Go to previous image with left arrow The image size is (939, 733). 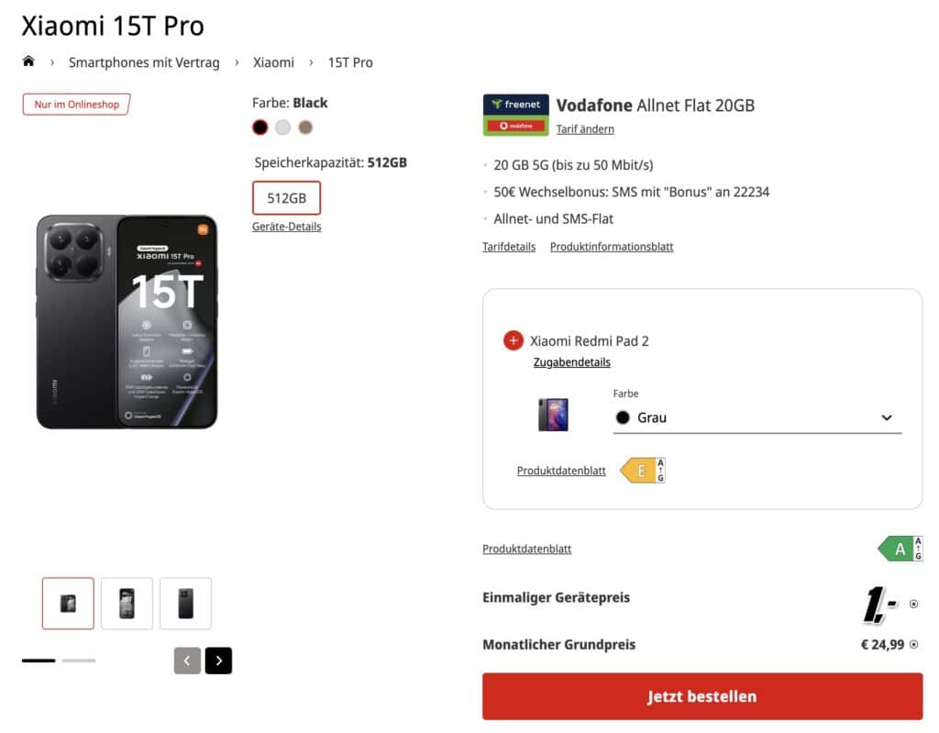tap(187, 661)
